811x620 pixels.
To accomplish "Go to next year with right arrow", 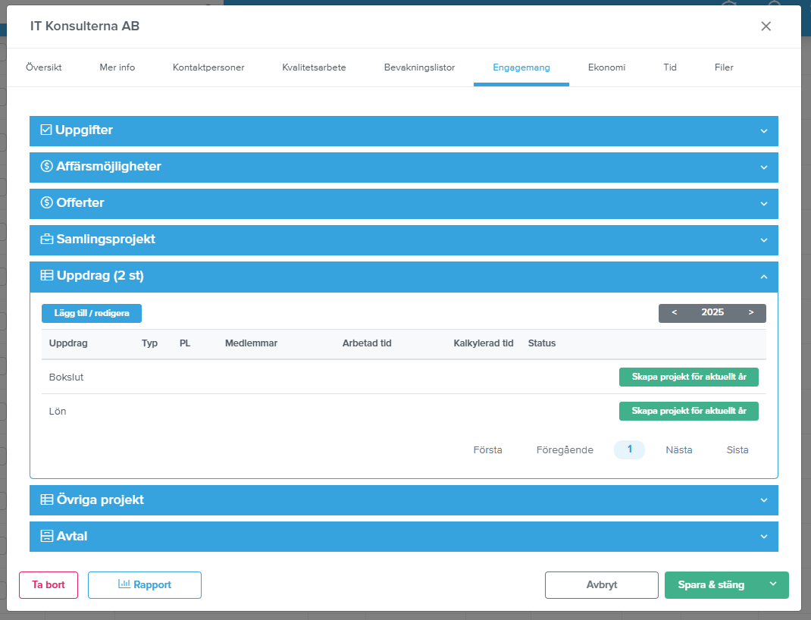I will (751, 313).
